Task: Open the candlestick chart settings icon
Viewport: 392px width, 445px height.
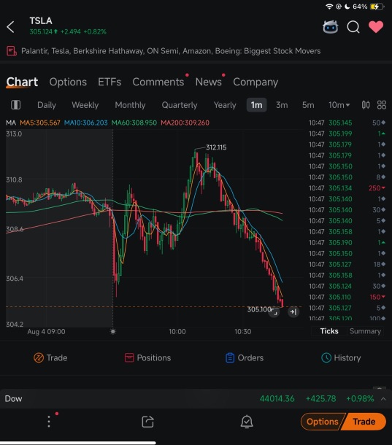Action: [366, 105]
